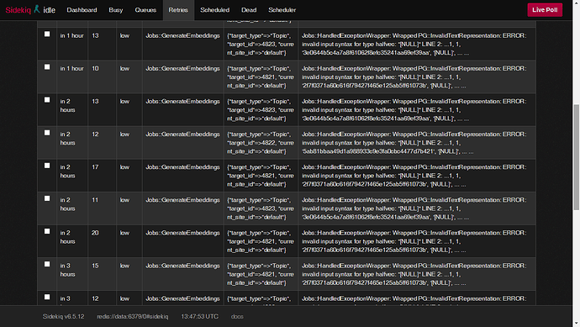Open 'in 1 hour' link of the 13-retry job
Screen dimensions: 580x327
[x=71, y=36]
